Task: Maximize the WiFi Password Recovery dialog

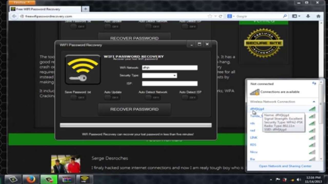Action: 199,44
